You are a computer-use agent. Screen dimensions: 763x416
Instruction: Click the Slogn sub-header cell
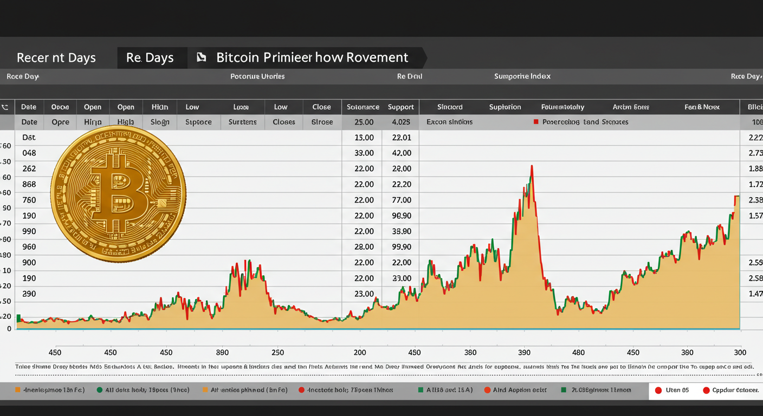tap(160, 122)
